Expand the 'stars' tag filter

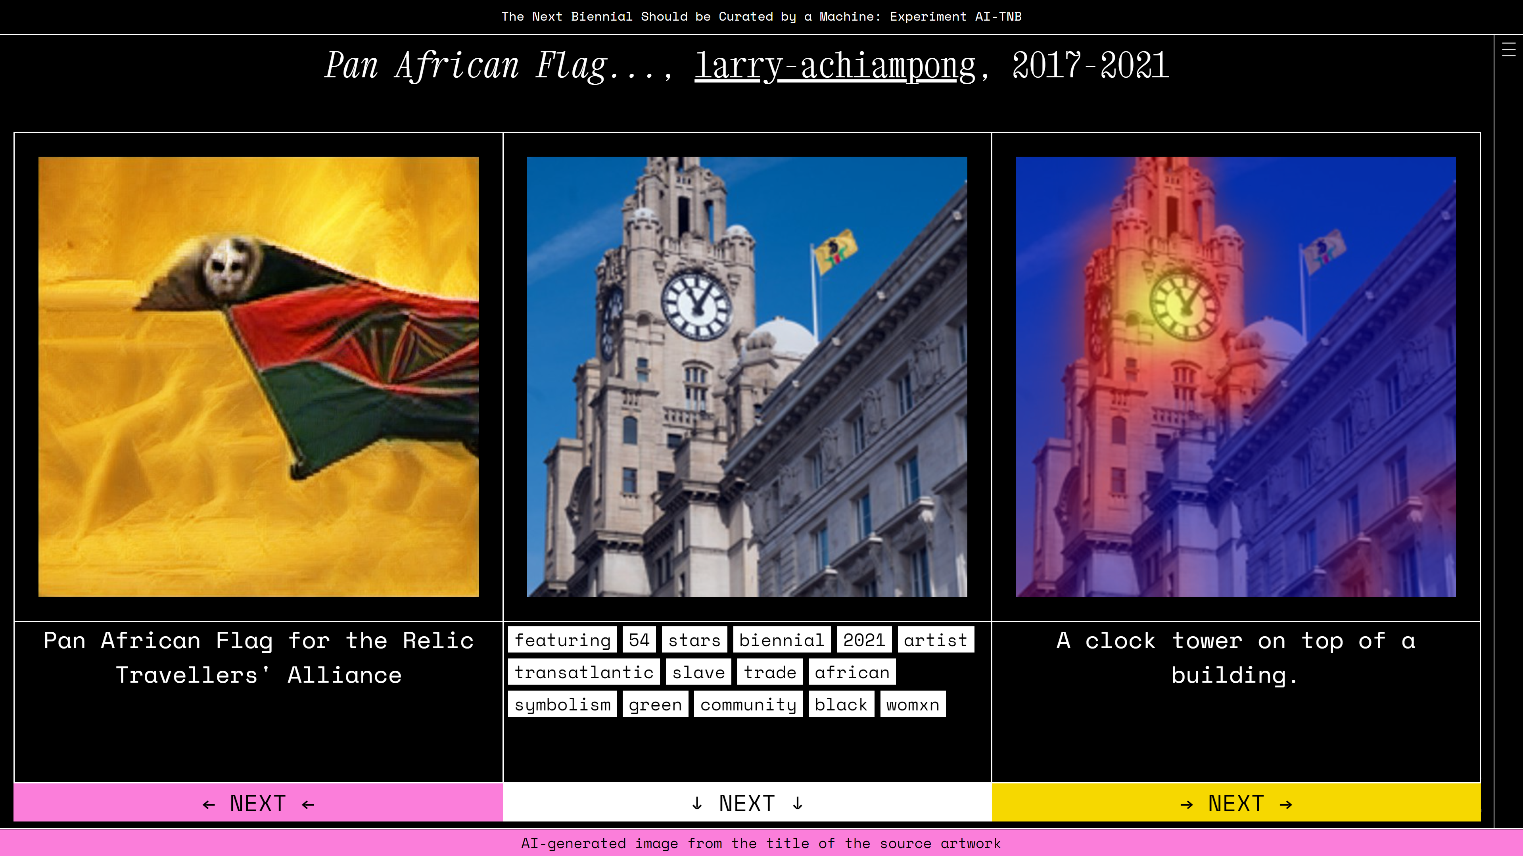click(x=694, y=639)
